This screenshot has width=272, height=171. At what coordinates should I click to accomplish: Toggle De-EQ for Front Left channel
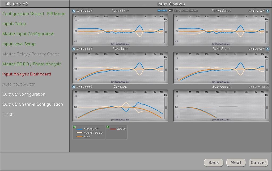tap(74, 11)
